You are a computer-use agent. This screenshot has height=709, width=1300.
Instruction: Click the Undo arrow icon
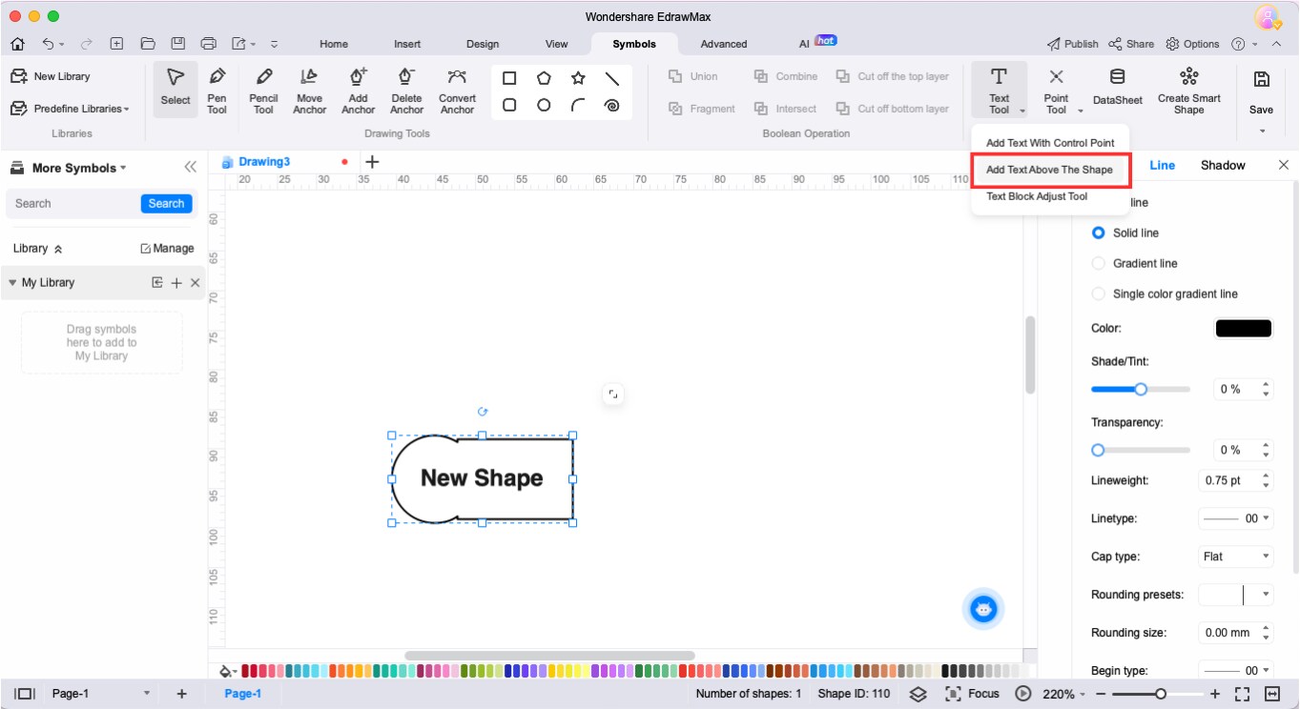tap(49, 44)
